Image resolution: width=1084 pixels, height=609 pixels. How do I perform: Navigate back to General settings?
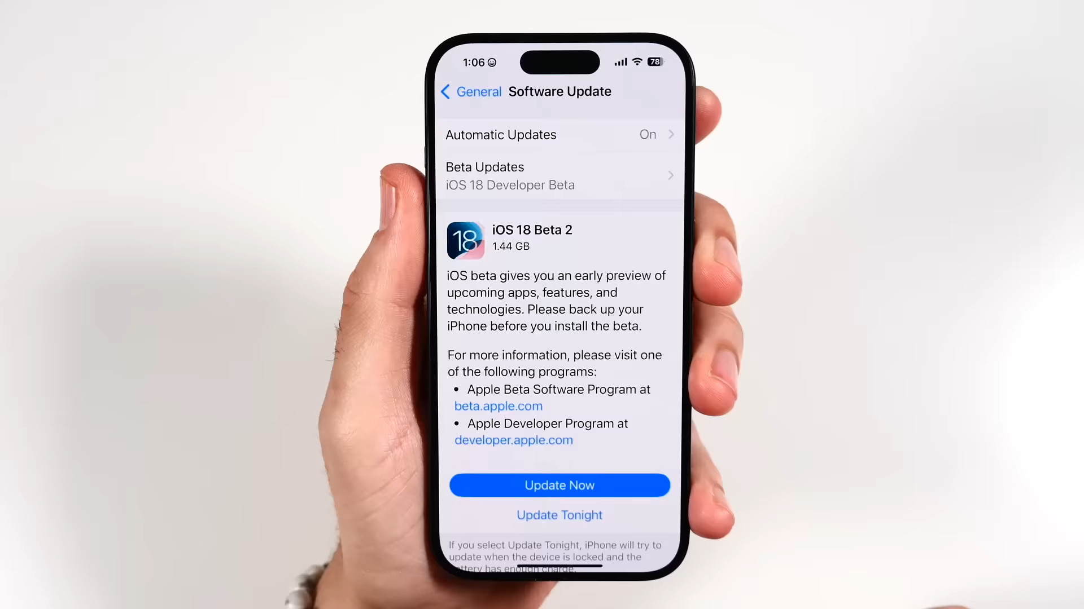pos(470,91)
